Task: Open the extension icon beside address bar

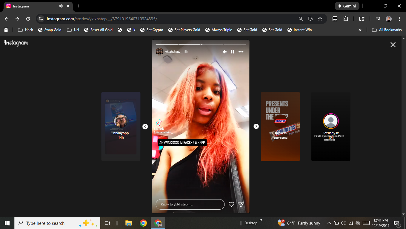Action: [335, 19]
